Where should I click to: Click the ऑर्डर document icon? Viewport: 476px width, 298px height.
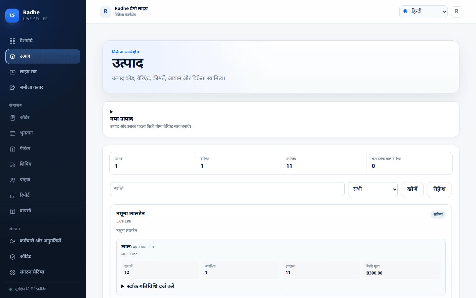13,118
